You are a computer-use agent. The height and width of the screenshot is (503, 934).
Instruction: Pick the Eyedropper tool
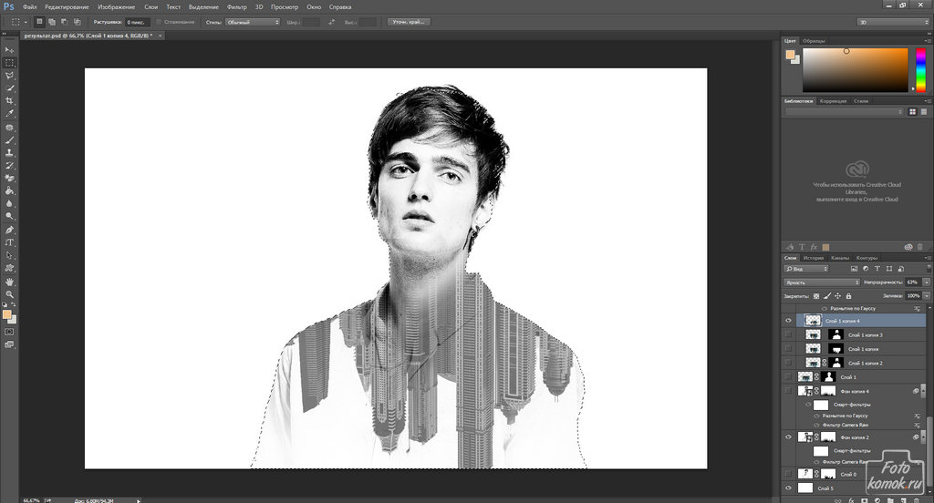point(9,113)
